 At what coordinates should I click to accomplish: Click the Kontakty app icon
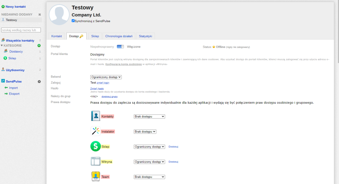click(x=95, y=116)
